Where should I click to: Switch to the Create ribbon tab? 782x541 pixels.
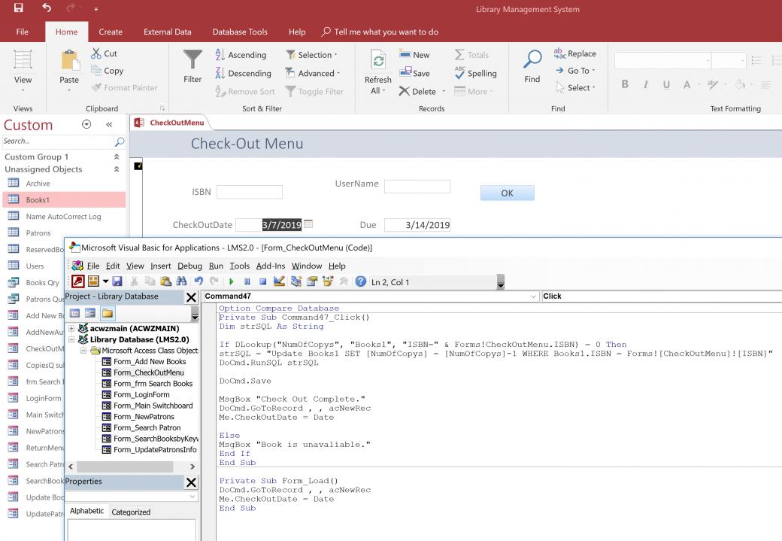[111, 32]
